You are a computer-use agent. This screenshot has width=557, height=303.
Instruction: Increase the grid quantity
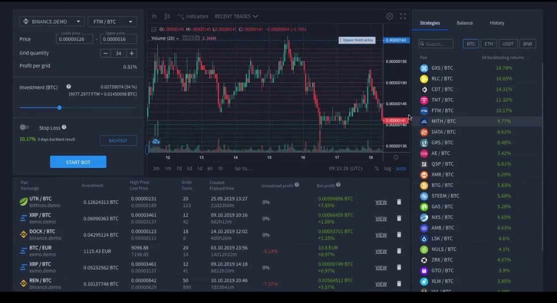[x=132, y=53]
